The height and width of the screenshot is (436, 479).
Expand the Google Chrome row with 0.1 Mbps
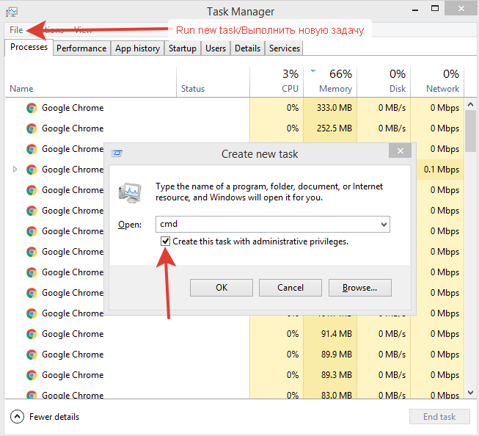[x=15, y=169]
